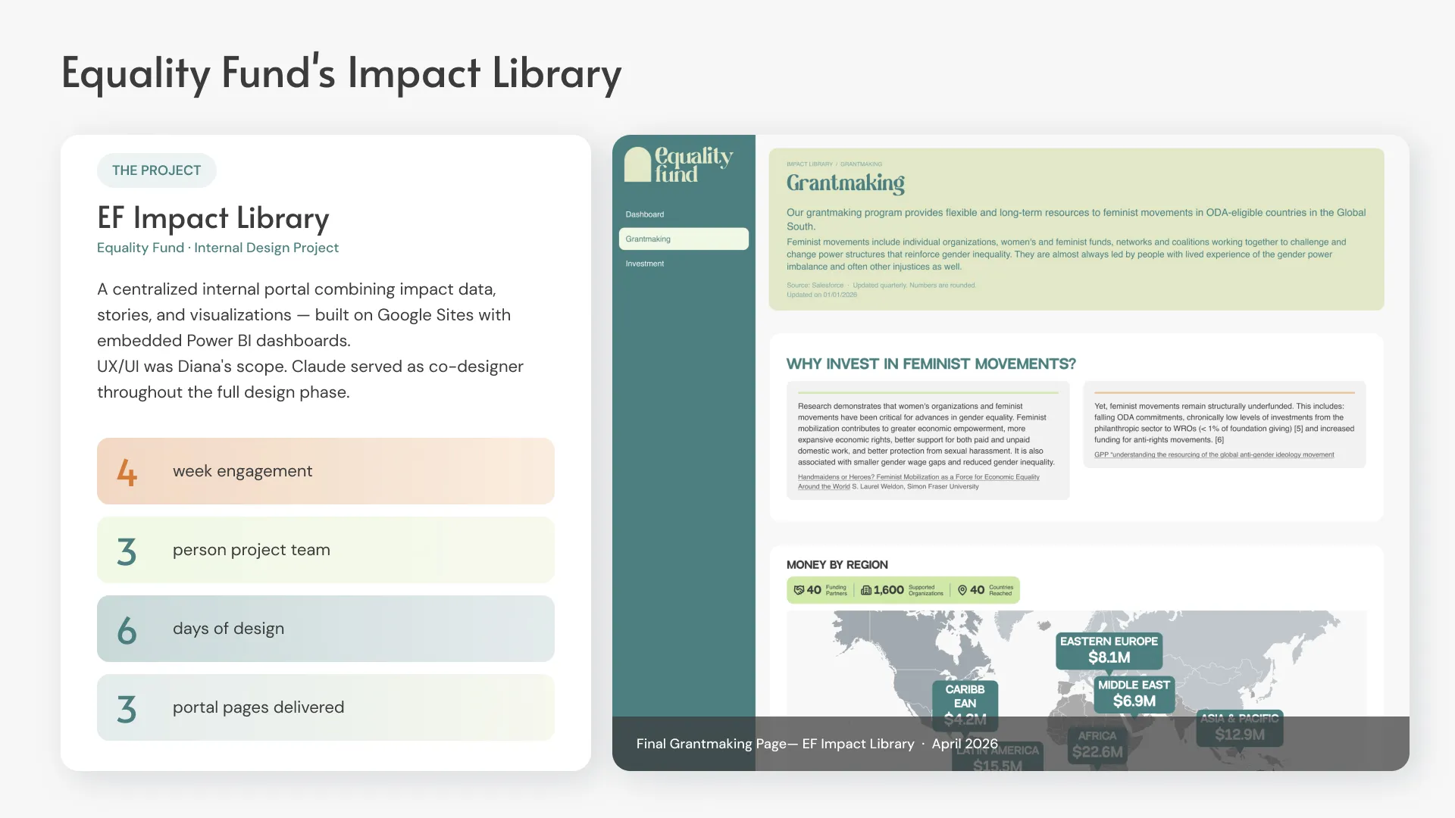Click the MONEY BY REGION heading
The width and height of the screenshot is (1455, 818).
click(837, 565)
